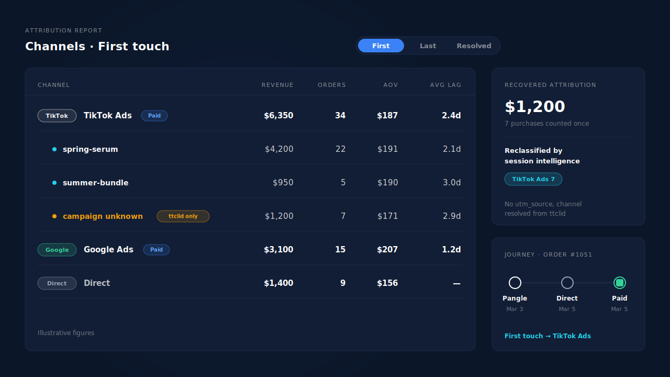This screenshot has width=670, height=377.
Task: Click the $3,100 revenue value
Action: (278, 250)
